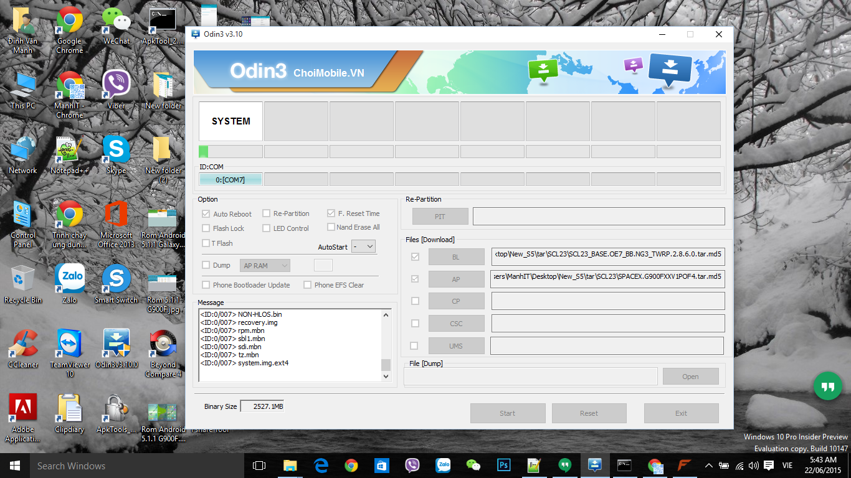This screenshot has width=851, height=478.
Task: Enable Phone Bootloader Update checkbox
Action: point(206,285)
